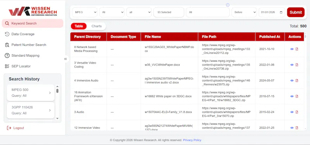
Task: Collapse the sidebar with the double-chevron icon
Action: coord(65,59)
